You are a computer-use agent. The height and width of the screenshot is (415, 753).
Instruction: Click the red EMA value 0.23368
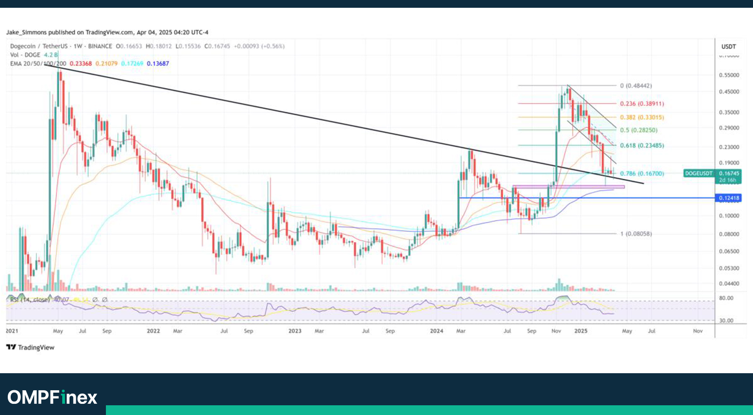point(81,64)
